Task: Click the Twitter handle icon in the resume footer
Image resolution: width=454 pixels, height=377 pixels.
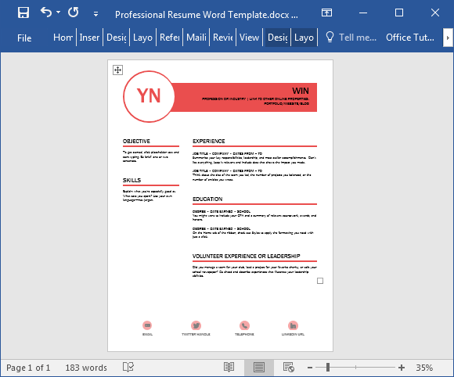Action: tap(196, 325)
